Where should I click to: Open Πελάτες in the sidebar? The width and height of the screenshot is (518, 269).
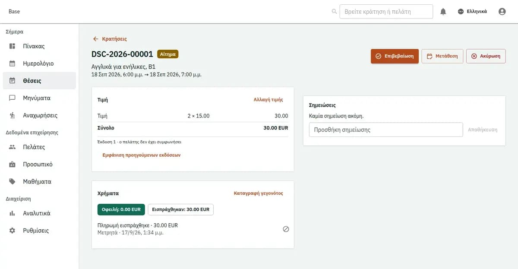[39, 147]
